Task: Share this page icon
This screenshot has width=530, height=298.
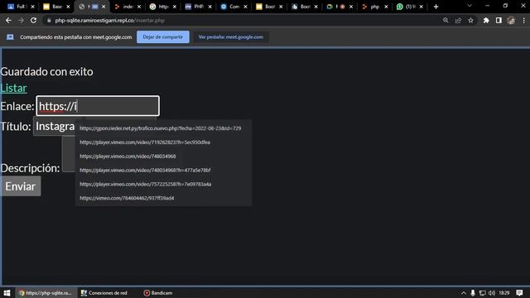Action: (x=458, y=20)
